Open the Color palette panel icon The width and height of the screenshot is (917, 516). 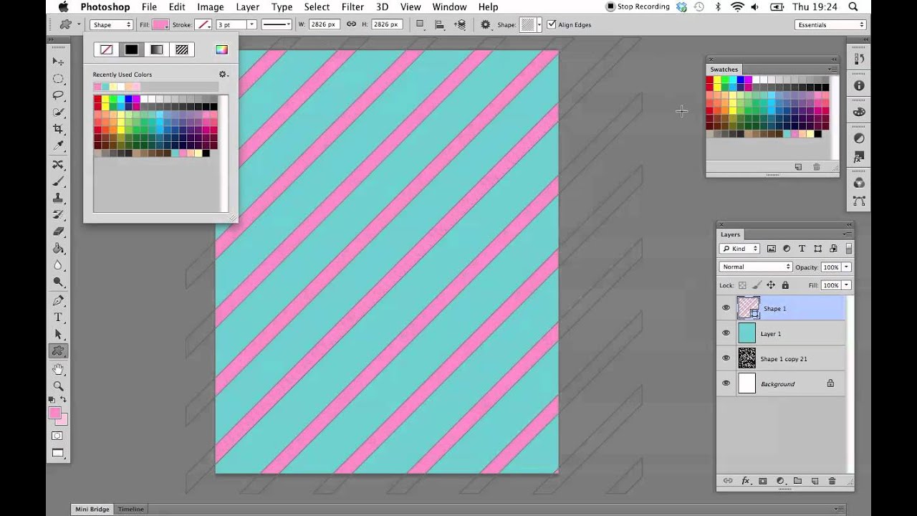coord(859,112)
